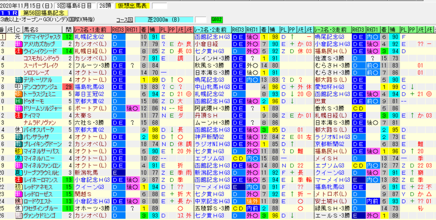Select the レース名・2走前 column header
Image resolution: width=436 pixels, height=220 pixels.
coord(212,30)
